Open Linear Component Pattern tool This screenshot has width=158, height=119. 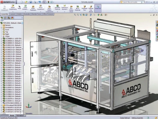[x=25, y=7]
